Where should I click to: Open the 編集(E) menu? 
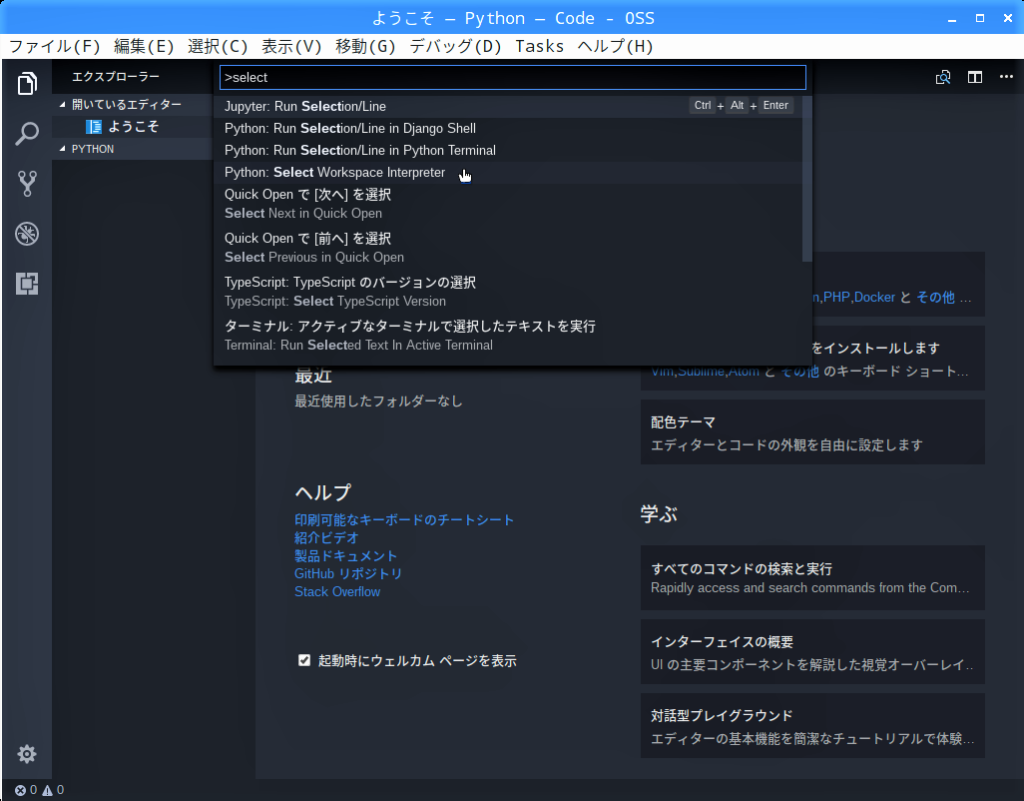click(x=144, y=46)
